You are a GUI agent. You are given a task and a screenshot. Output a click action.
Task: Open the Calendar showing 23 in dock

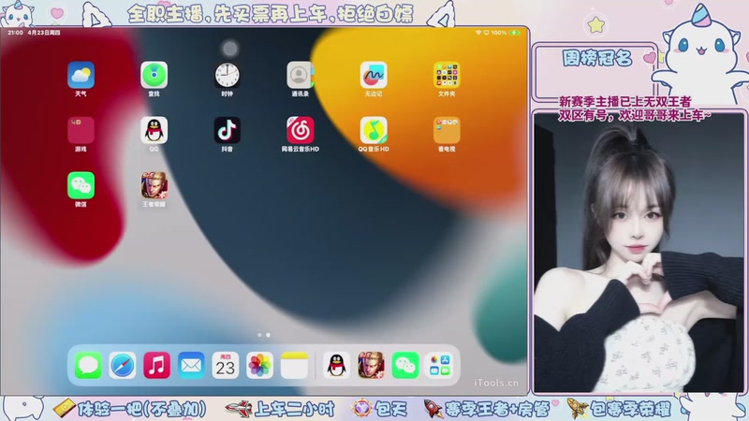(226, 366)
